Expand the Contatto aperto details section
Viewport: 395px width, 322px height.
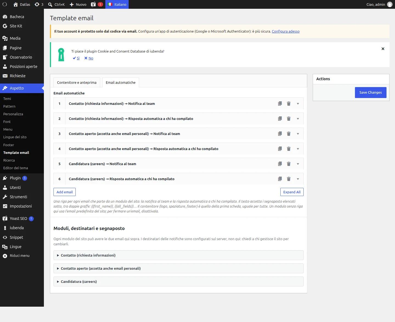pos(179,268)
